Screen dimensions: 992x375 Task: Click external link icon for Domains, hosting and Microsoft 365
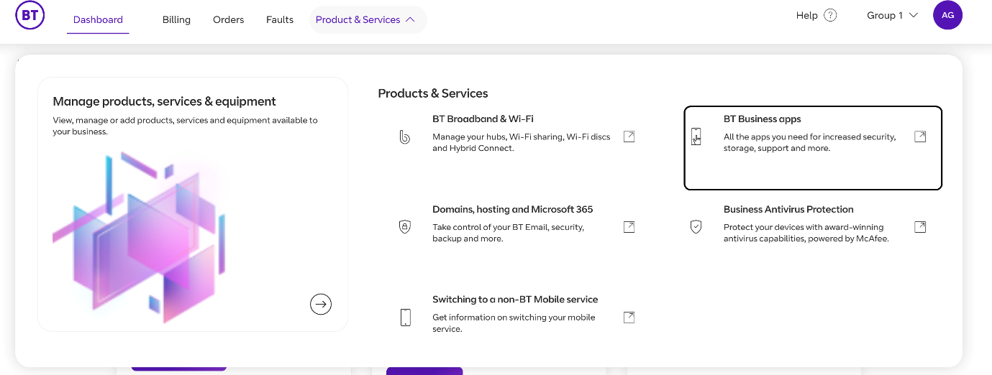tap(629, 227)
